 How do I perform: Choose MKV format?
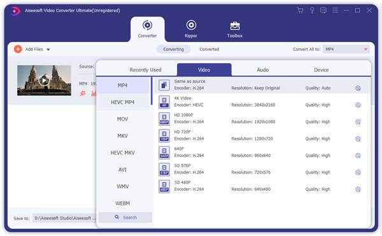[x=122, y=136]
